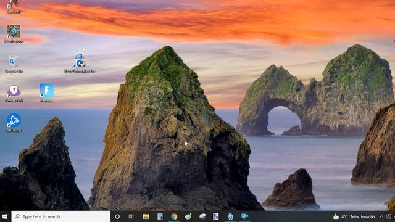Click the 'Type here to search' box
The image size is (395, 222).
[60, 216]
